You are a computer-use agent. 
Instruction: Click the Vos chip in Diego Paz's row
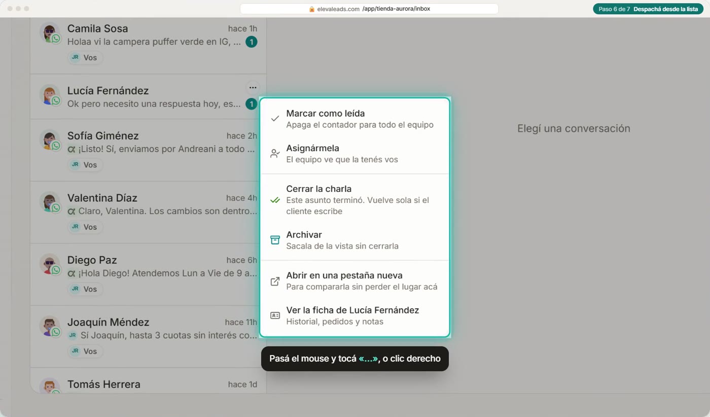coord(85,289)
